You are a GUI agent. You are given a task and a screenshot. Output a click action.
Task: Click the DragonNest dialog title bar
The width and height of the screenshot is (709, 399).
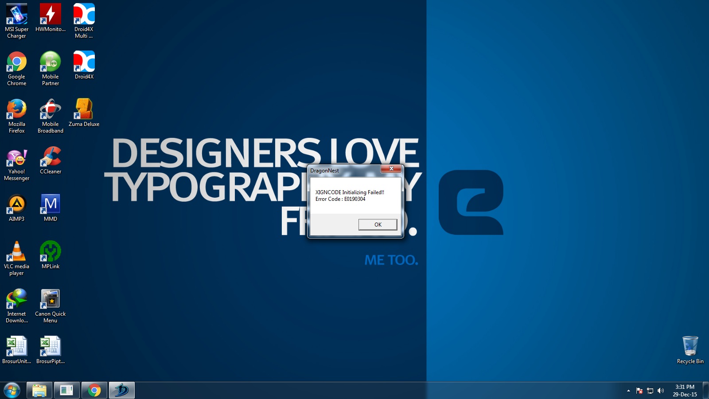344,170
